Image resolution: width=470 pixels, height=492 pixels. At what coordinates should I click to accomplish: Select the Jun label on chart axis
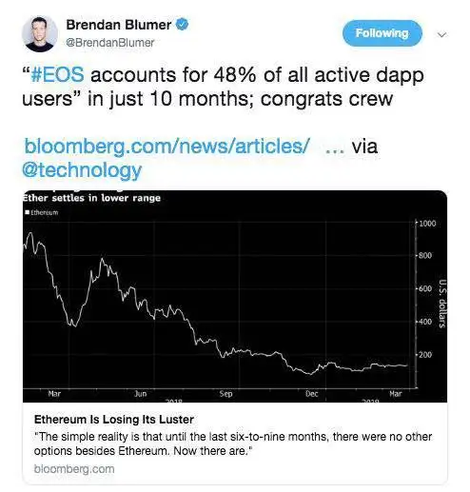140,394
